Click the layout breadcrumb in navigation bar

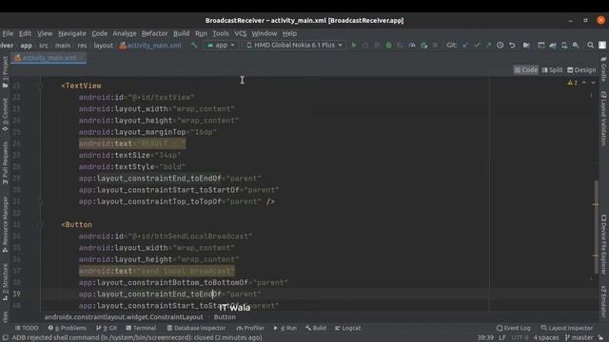[103, 46]
